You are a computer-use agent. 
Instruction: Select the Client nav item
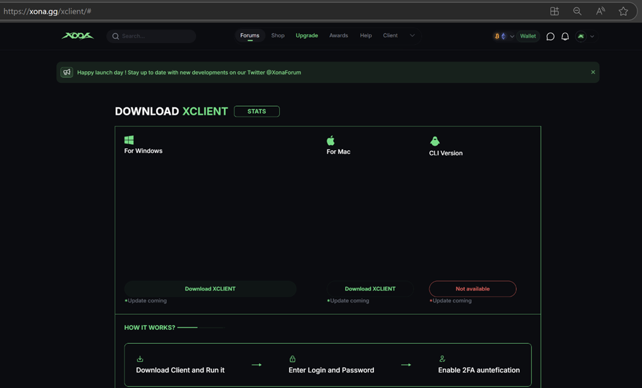390,36
